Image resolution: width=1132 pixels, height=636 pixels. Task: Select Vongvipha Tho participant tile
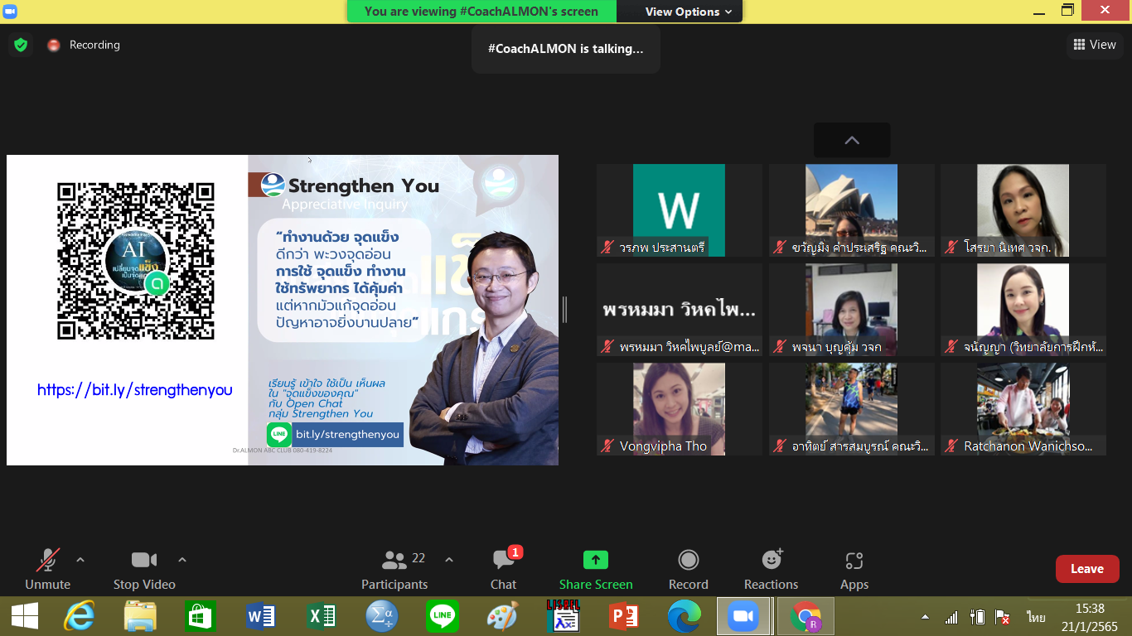pos(680,409)
